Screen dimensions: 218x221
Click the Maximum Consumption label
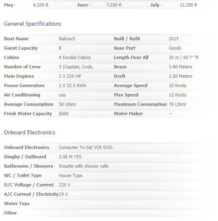(140, 104)
